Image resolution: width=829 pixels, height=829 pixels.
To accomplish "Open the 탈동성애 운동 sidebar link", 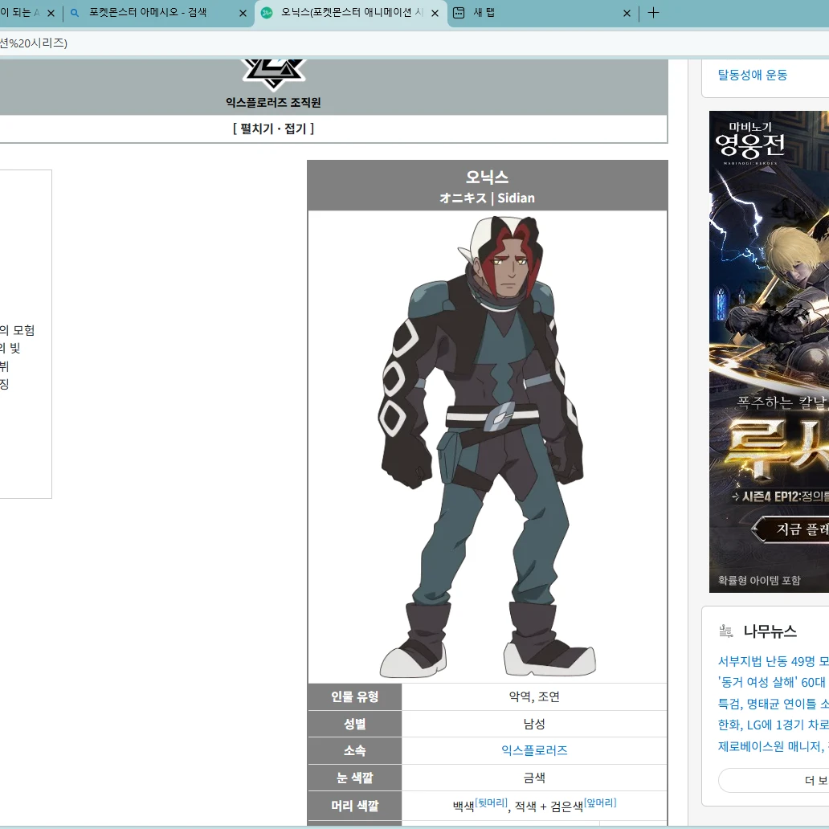I will pos(753,75).
